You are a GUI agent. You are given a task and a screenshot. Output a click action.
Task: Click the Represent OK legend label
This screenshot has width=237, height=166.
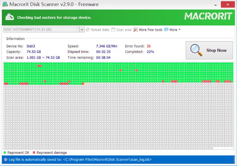18,153
